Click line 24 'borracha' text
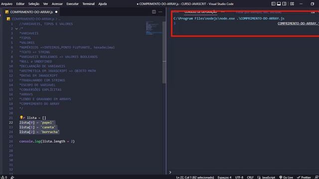This screenshot has width=319, height=179. tap(50, 132)
